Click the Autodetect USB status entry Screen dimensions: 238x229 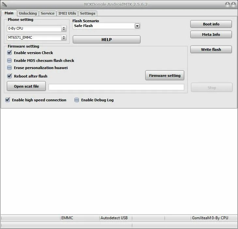click(114, 218)
